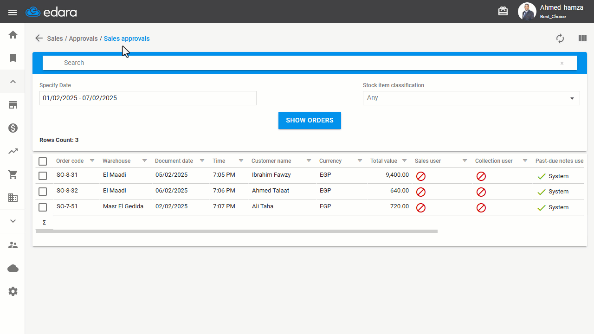The height and width of the screenshot is (334, 594).
Task: Check the SO-8-32 row checkbox
Action: [x=43, y=192]
